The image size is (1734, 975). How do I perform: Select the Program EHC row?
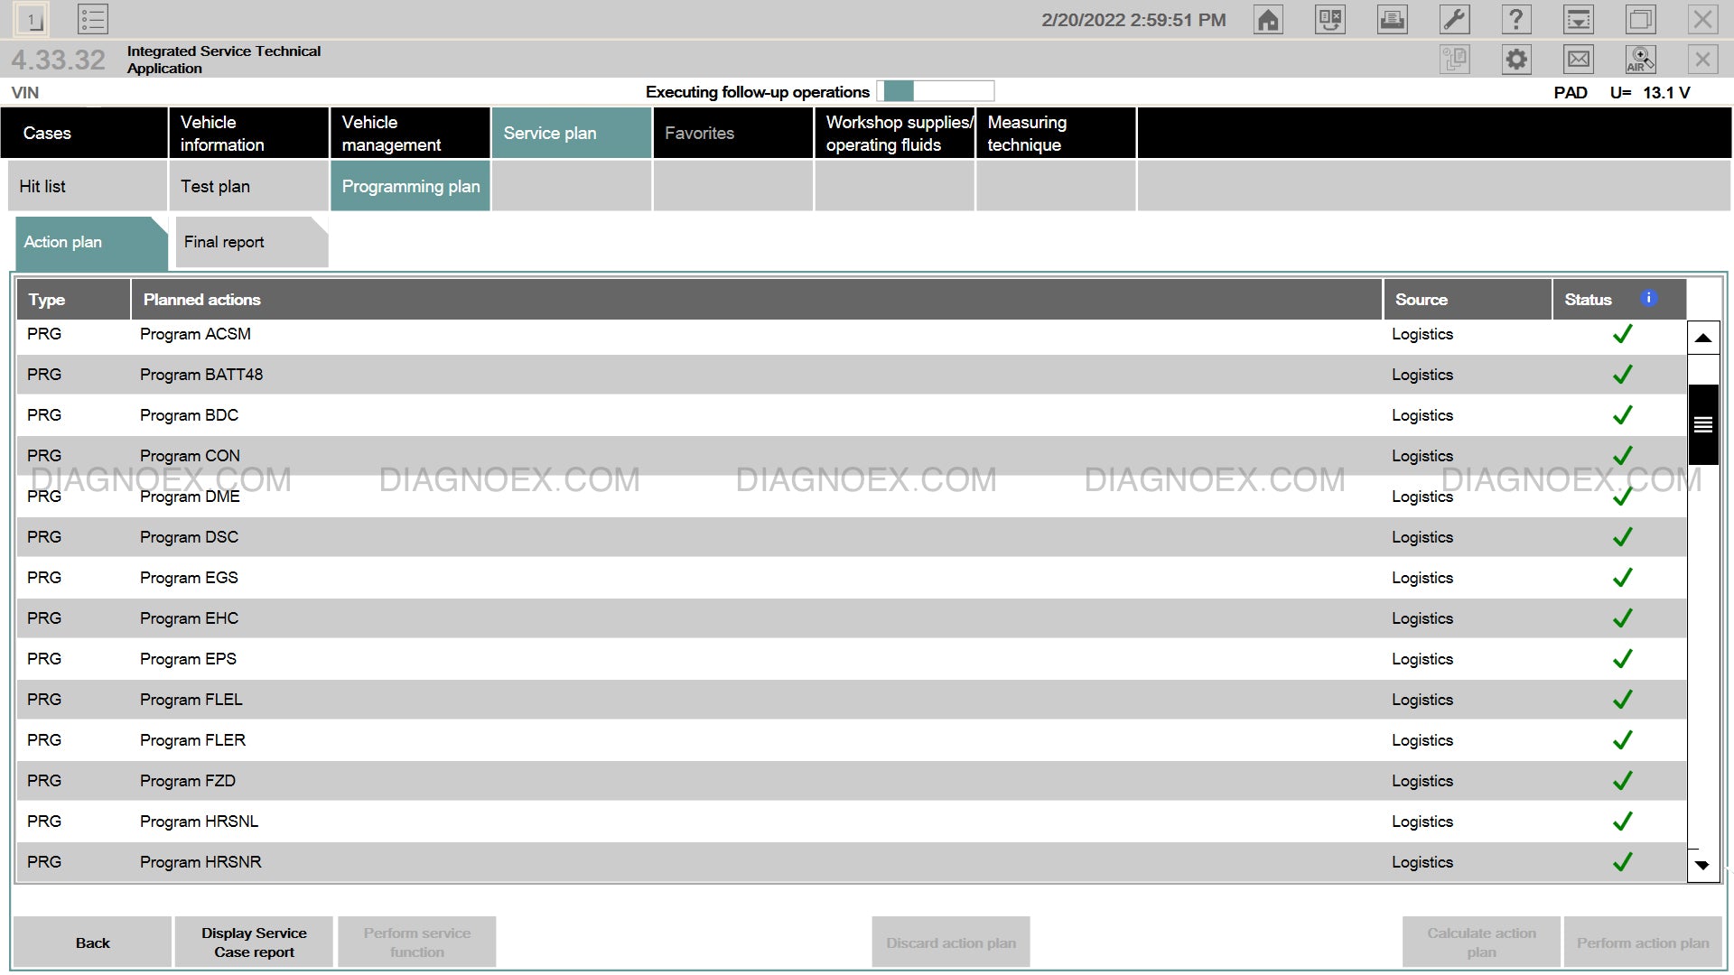[x=851, y=618]
